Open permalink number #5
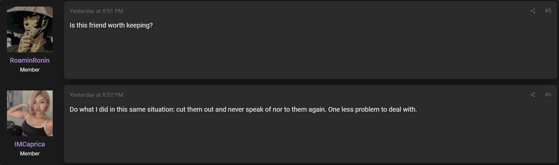 click(548, 11)
